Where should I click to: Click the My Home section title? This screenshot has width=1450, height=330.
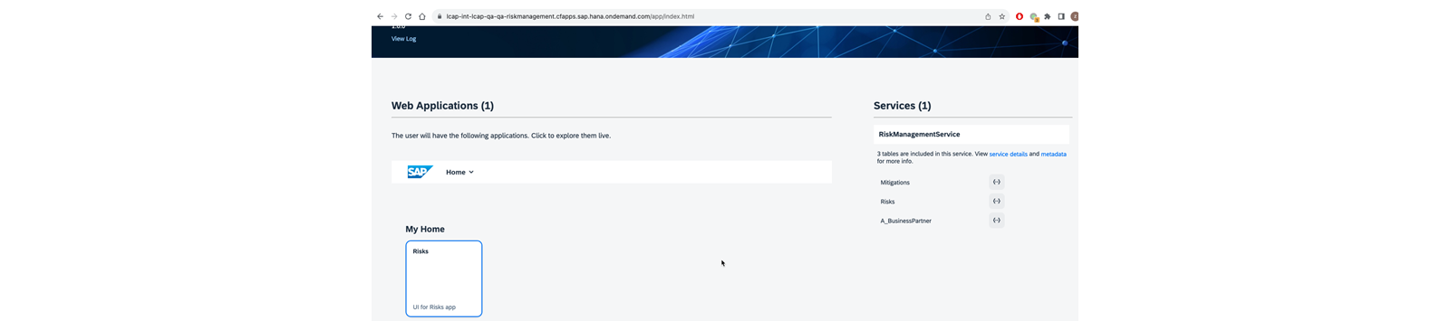pos(425,230)
